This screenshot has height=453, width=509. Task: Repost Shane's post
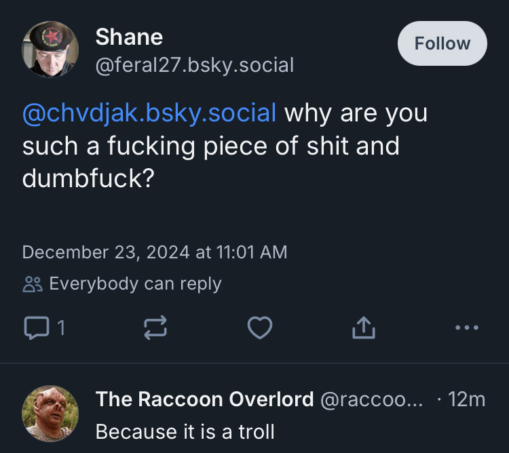[x=155, y=328]
